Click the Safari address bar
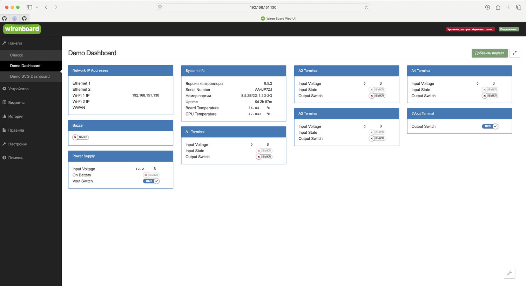Screen dimensions: 526x286 (263, 7)
